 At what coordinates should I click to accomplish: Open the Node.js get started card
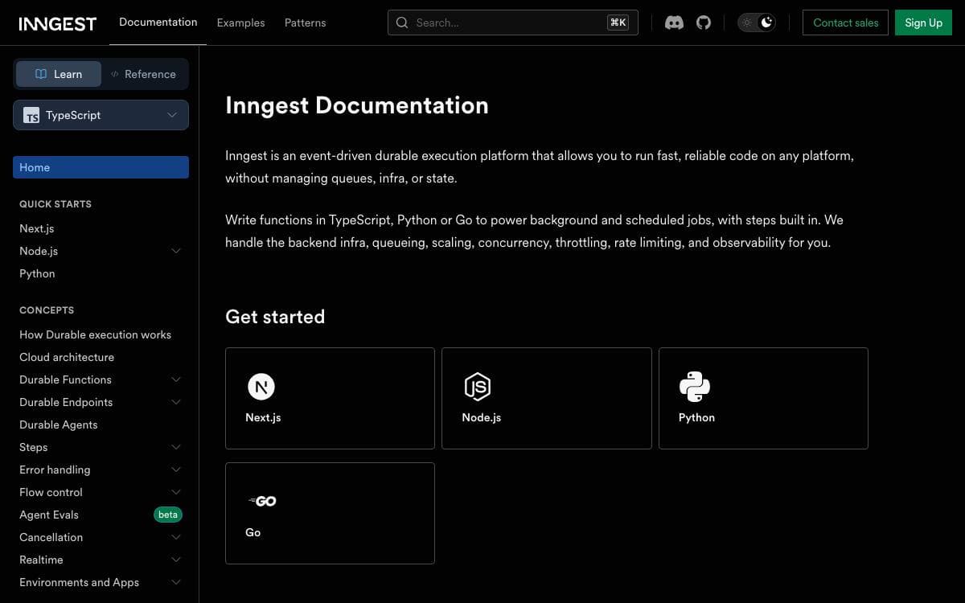click(x=547, y=398)
